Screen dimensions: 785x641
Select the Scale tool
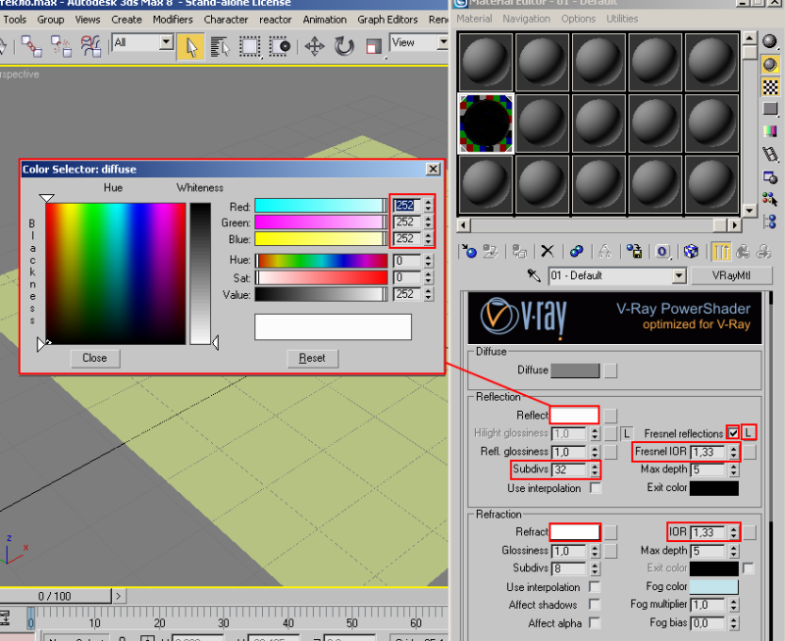tap(374, 46)
